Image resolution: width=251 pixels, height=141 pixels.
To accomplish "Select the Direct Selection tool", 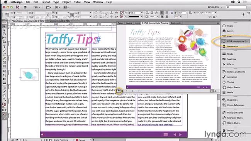I will click(4, 30).
